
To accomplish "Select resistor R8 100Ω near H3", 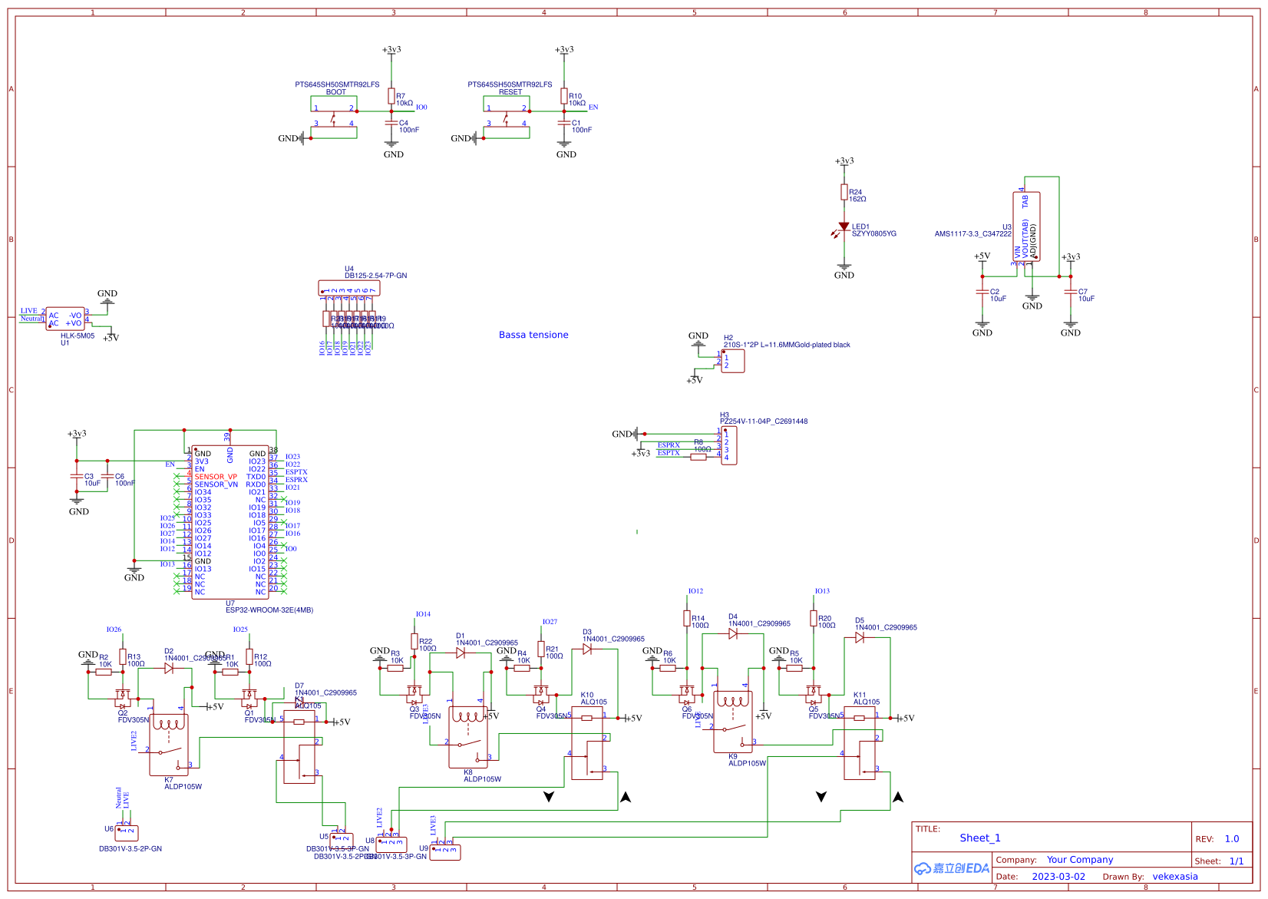I will [698, 457].
